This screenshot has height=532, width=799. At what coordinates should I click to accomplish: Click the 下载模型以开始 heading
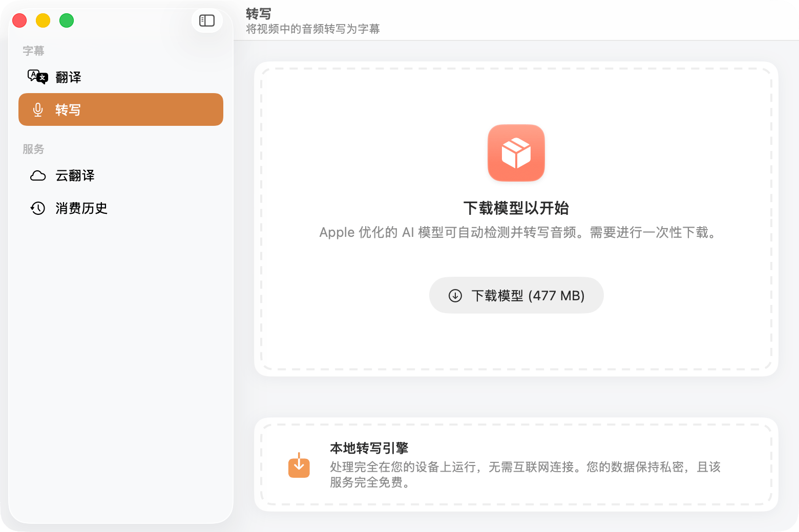tap(516, 208)
